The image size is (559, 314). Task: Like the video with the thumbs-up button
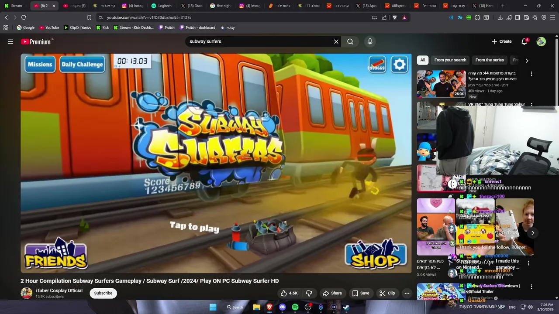point(289,293)
